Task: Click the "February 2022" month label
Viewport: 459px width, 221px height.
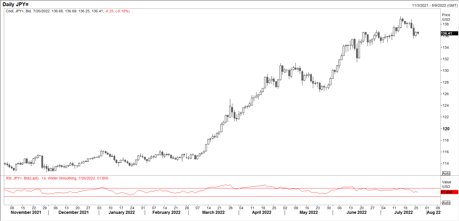Action: point(166,212)
